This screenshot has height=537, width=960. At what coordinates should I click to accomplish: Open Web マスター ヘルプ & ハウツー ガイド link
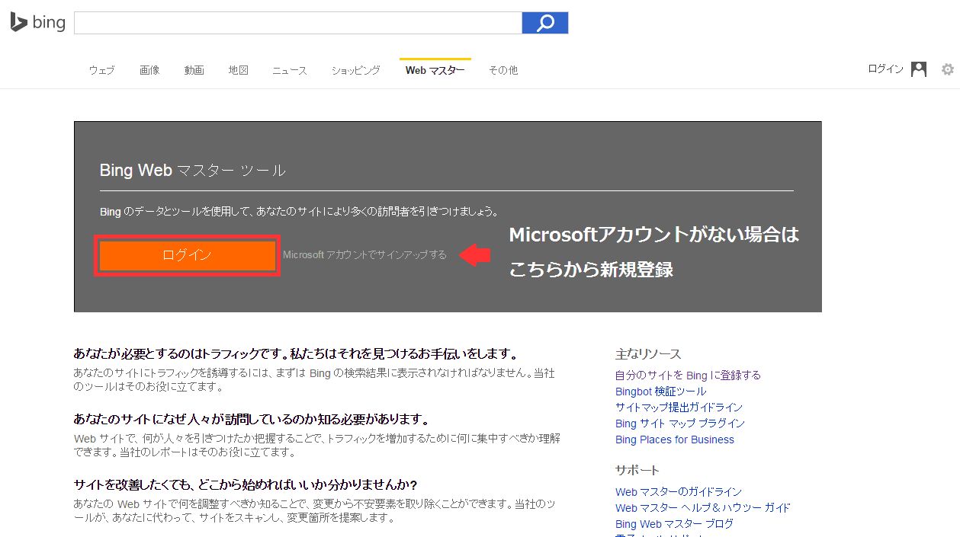pyautogui.click(x=703, y=507)
